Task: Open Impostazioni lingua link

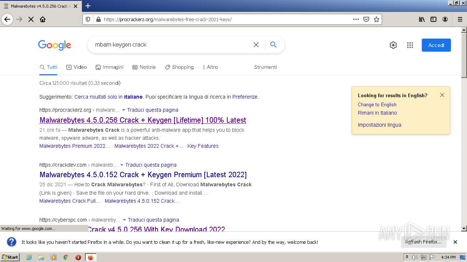Action: 379,125
